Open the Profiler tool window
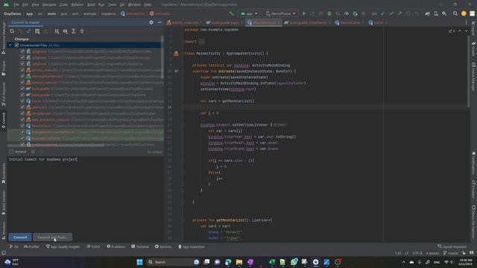477x268 pixels. pos(31,246)
